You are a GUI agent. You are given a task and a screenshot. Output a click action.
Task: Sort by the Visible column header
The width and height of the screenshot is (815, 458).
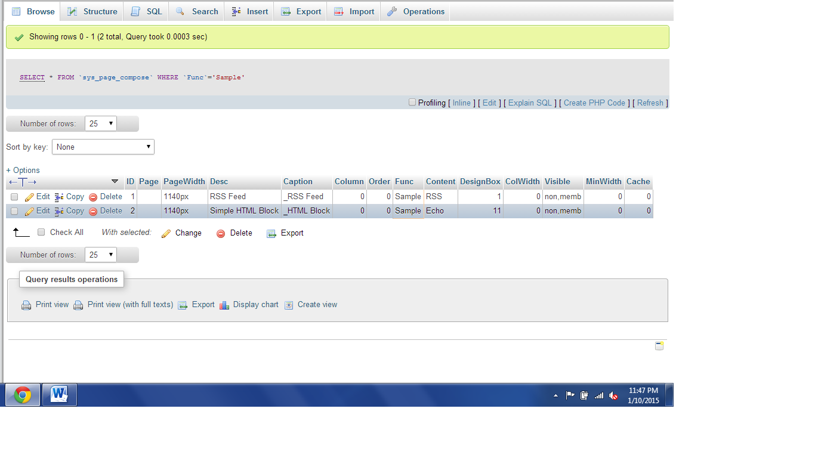pos(557,181)
